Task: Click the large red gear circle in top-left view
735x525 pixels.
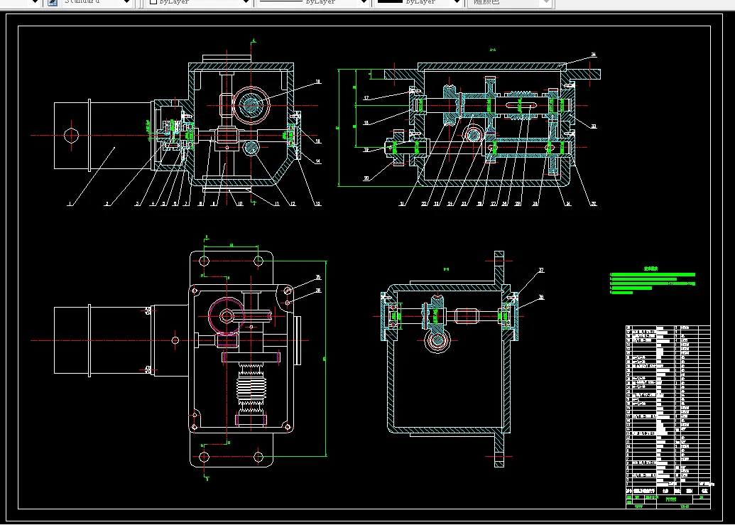Action: tap(251, 105)
